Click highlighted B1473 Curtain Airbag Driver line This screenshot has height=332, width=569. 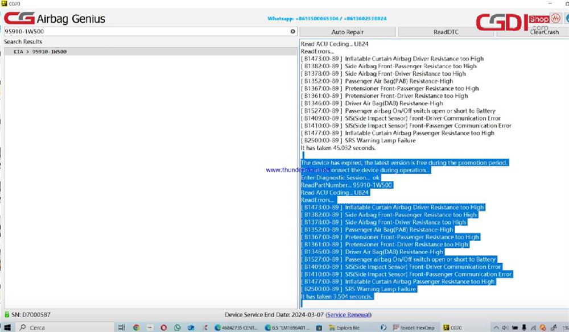pos(393,208)
